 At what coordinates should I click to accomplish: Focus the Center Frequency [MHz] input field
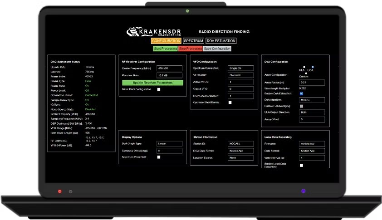click(169, 68)
